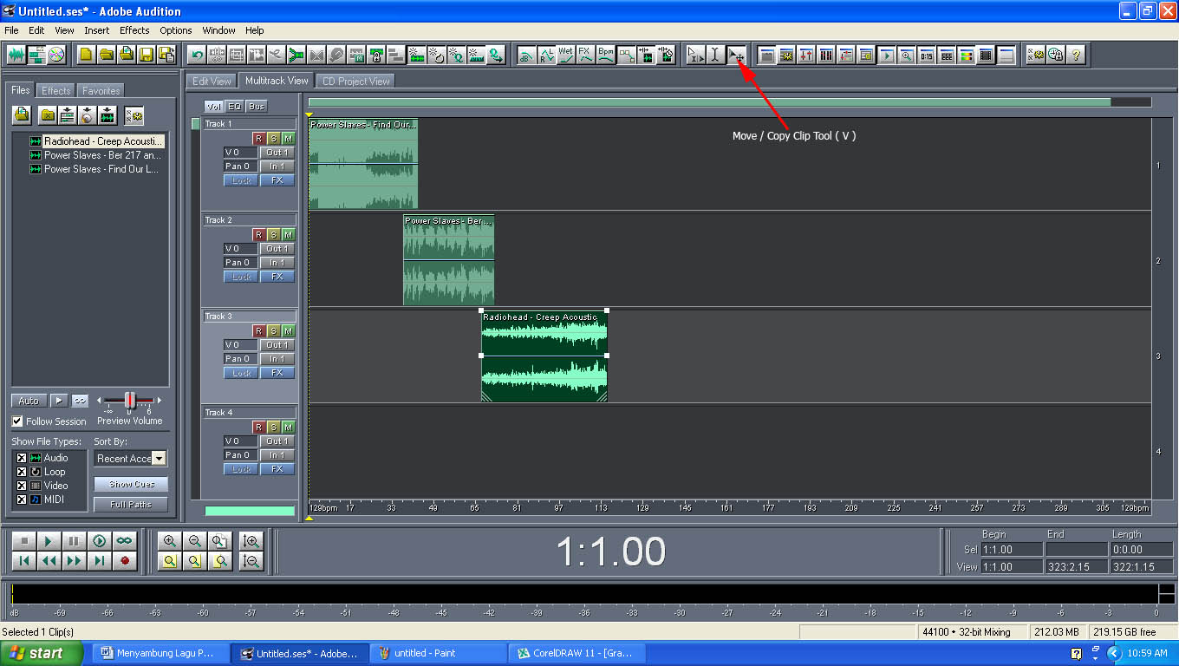Click the 0:15 time window toolbar icon

(x=927, y=55)
